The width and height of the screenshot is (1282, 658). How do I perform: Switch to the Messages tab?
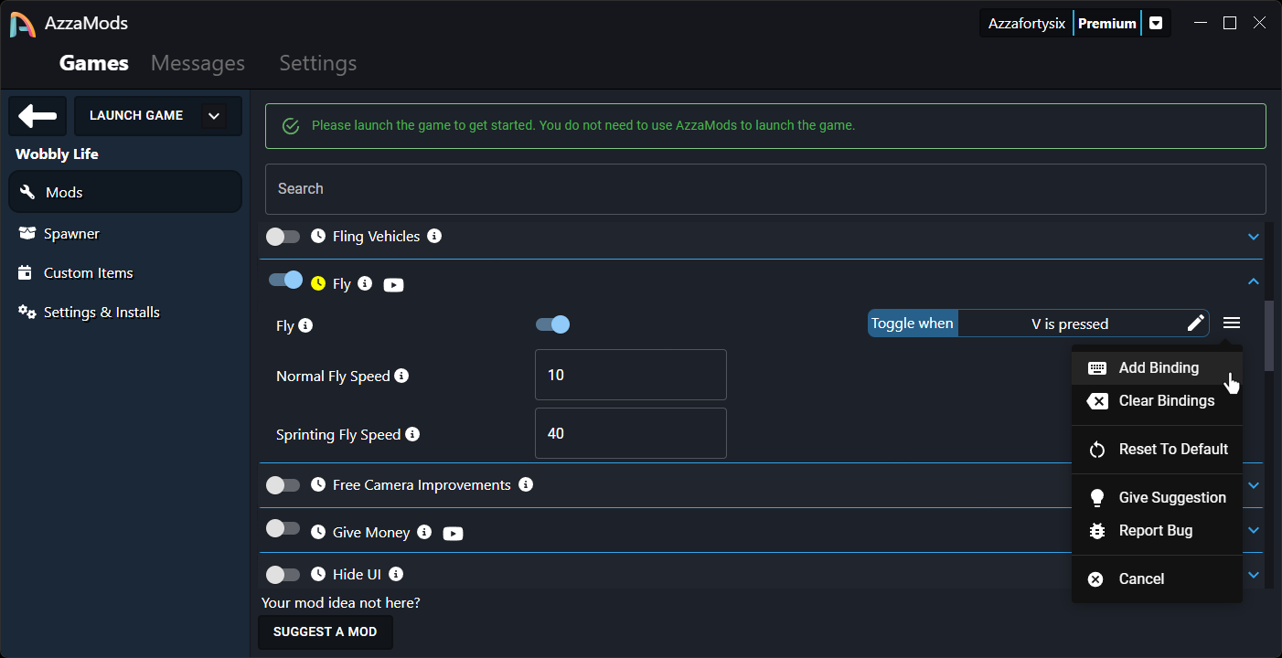coord(198,62)
